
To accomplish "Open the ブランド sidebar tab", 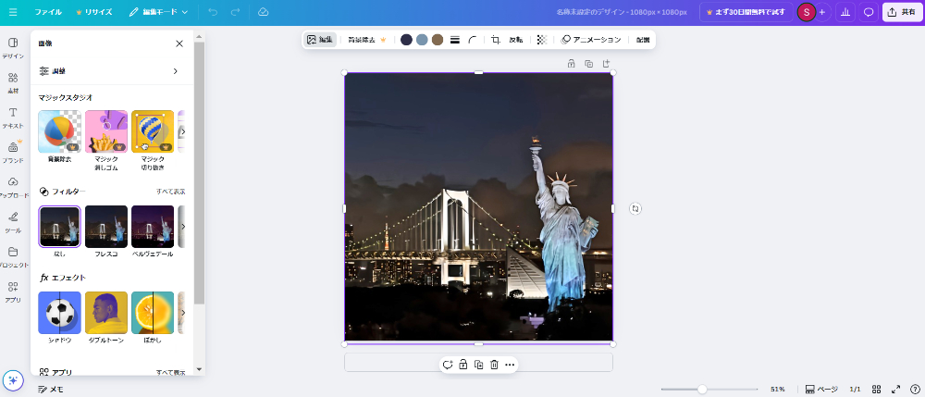I will [x=13, y=153].
